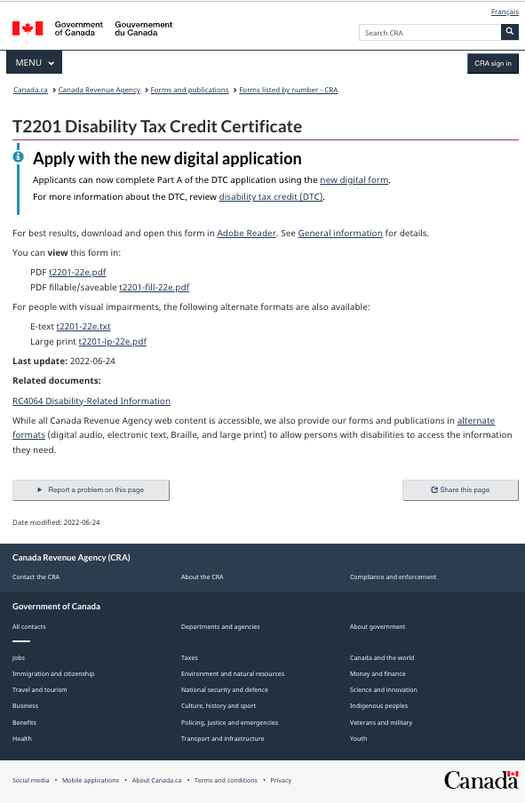Open the t2201-22e.pdf file link
The width and height of the screenshot is (525, 803).
point(77,272)
